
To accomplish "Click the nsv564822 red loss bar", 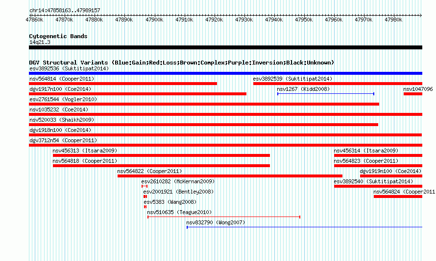I will (x=230, y=176).
